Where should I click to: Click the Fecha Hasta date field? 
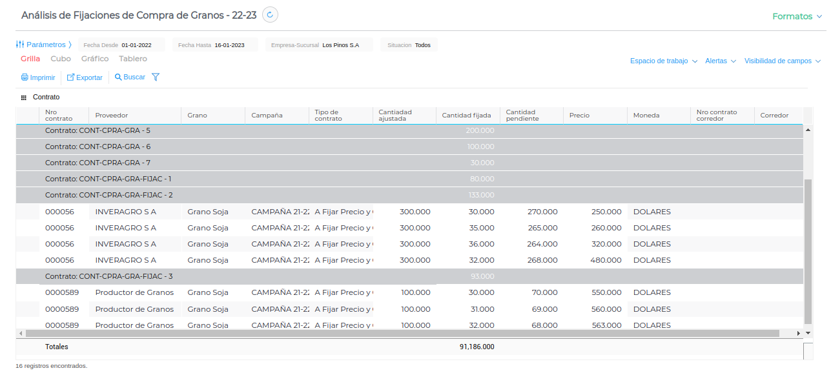point(215,45)
